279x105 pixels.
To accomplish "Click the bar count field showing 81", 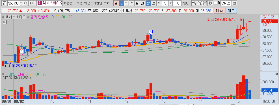I will (177, 3).
